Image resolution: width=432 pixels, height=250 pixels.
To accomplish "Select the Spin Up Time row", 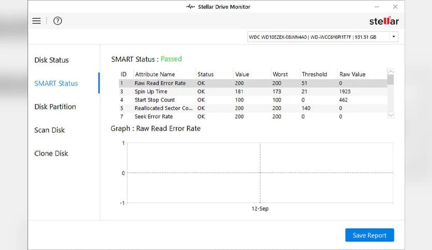I will click(253, 91).
